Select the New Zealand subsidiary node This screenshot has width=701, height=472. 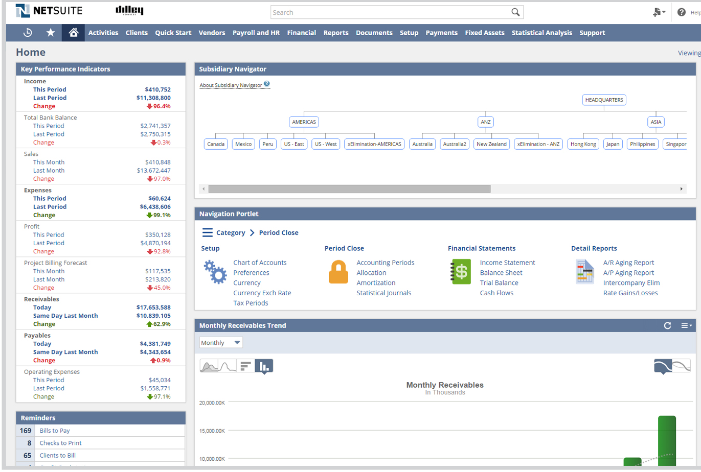click(x=491, y=144)
